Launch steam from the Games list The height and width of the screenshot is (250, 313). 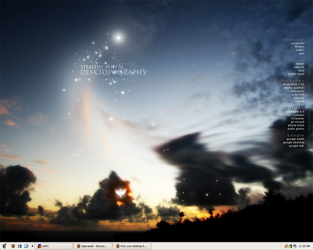click(x=300, y=64)
